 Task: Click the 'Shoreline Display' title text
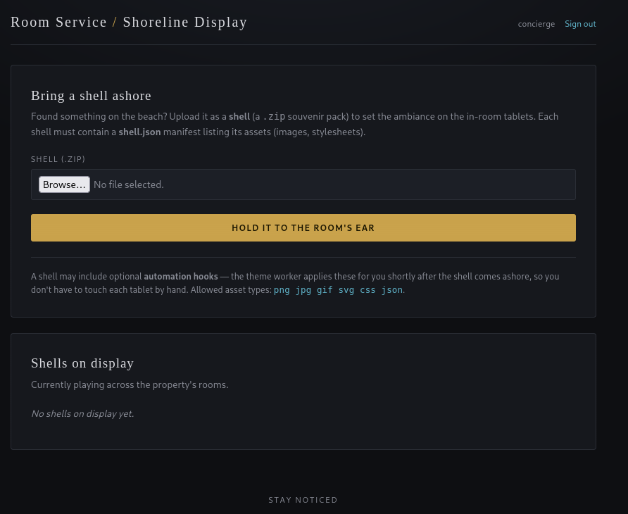point(185,22)
